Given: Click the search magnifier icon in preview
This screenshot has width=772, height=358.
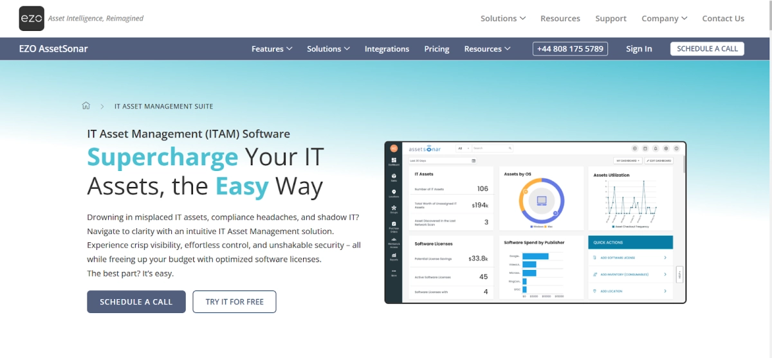Looking at the screenshot, I should (x=510, y=148).
